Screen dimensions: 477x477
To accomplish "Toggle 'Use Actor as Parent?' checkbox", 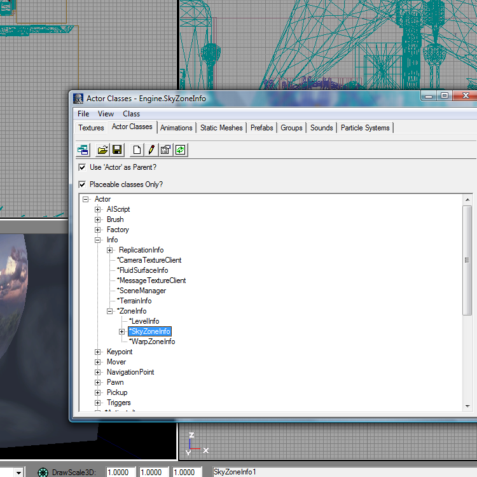I will pos(82,167).
